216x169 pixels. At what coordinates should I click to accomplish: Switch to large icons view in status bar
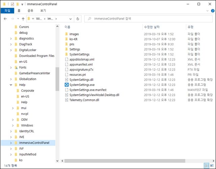coord(212,166)
